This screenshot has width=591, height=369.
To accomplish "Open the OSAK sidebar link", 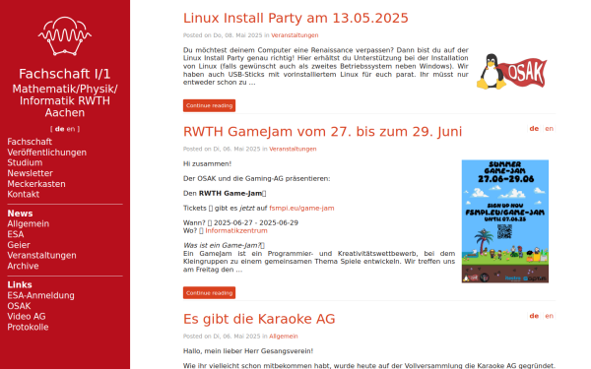I will (19, 306).
